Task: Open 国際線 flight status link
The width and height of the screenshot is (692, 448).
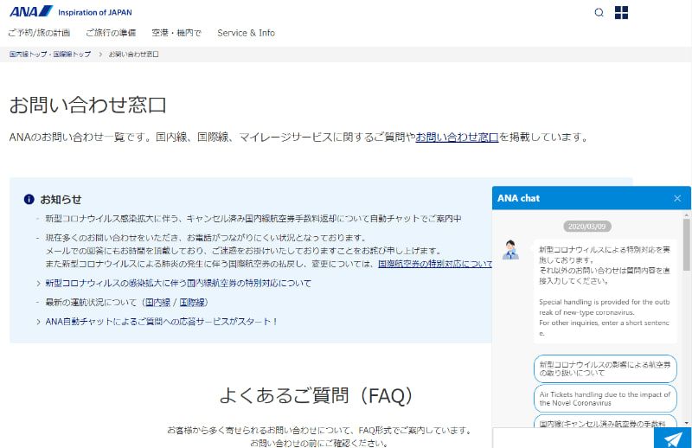Action: [x=192, y=303]
